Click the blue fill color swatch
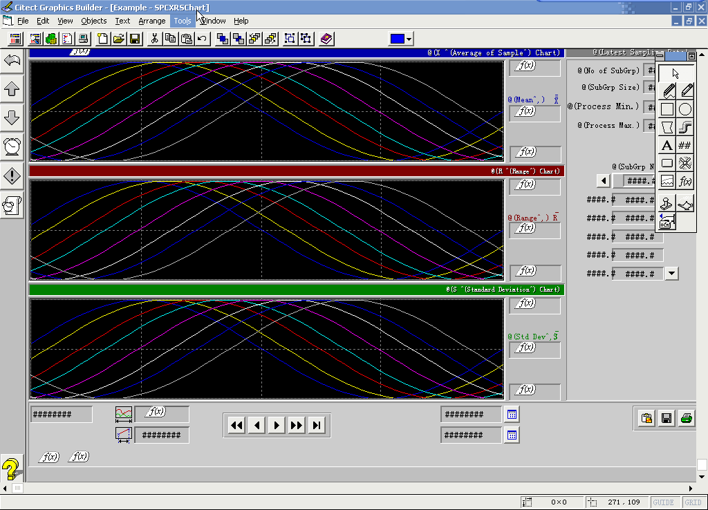 [x=398, y=39]
